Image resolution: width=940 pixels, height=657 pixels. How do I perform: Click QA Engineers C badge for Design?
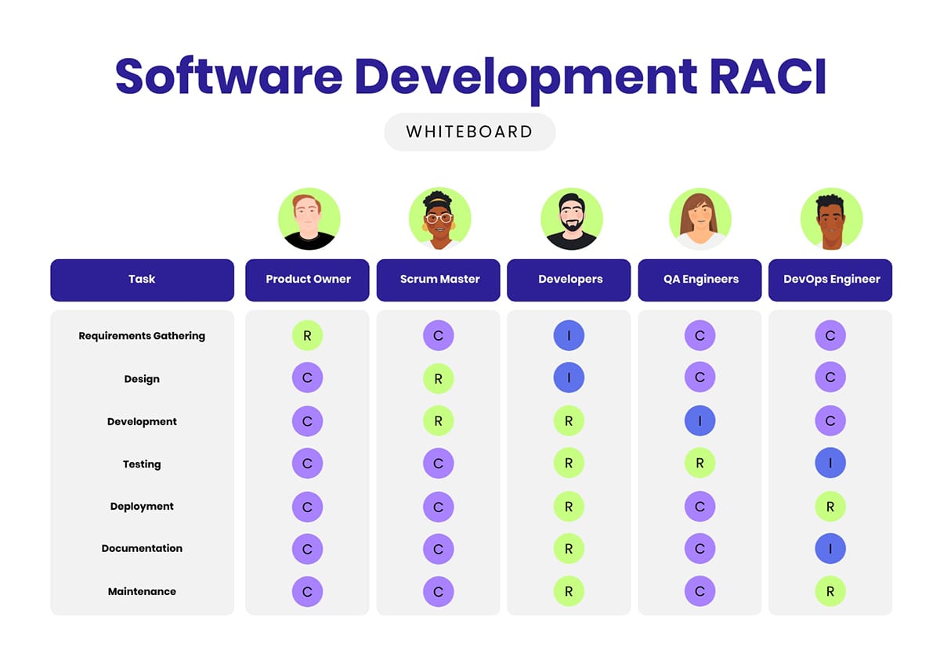point(700,378)
